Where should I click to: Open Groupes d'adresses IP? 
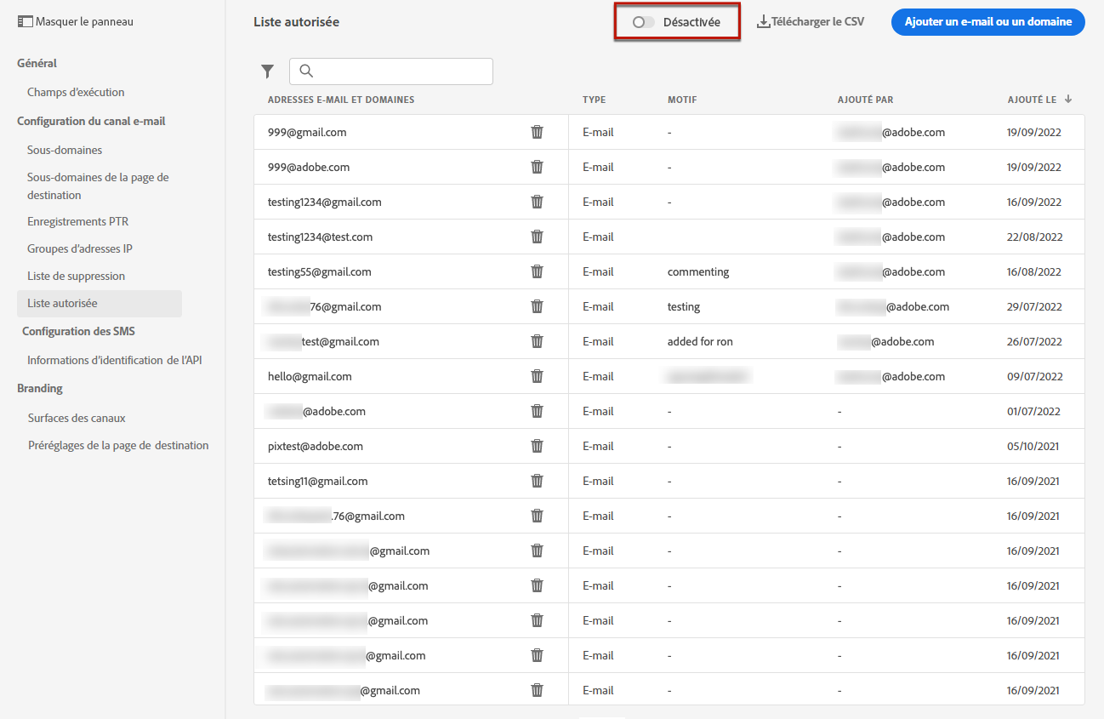pos(80,248)
